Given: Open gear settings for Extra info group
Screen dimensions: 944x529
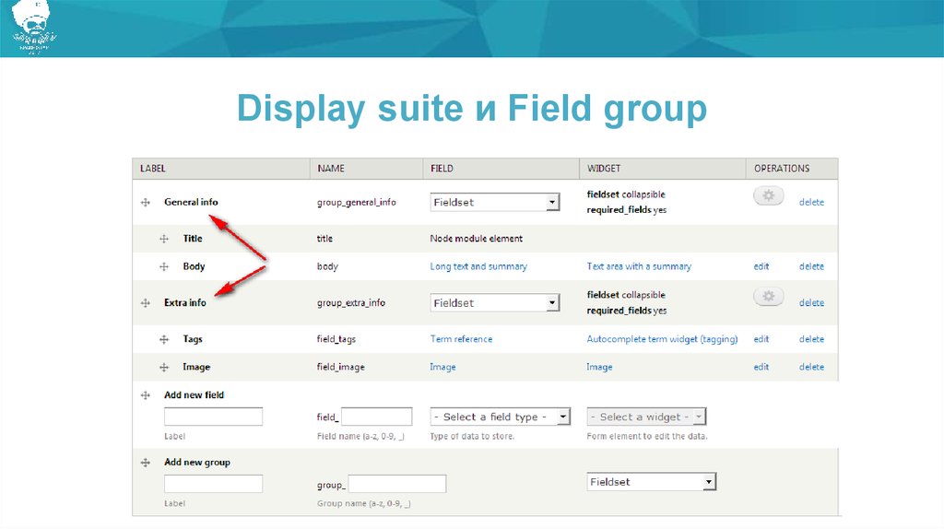Looking at the screenshot, I should pyautogui.click(x=769, y=296).
